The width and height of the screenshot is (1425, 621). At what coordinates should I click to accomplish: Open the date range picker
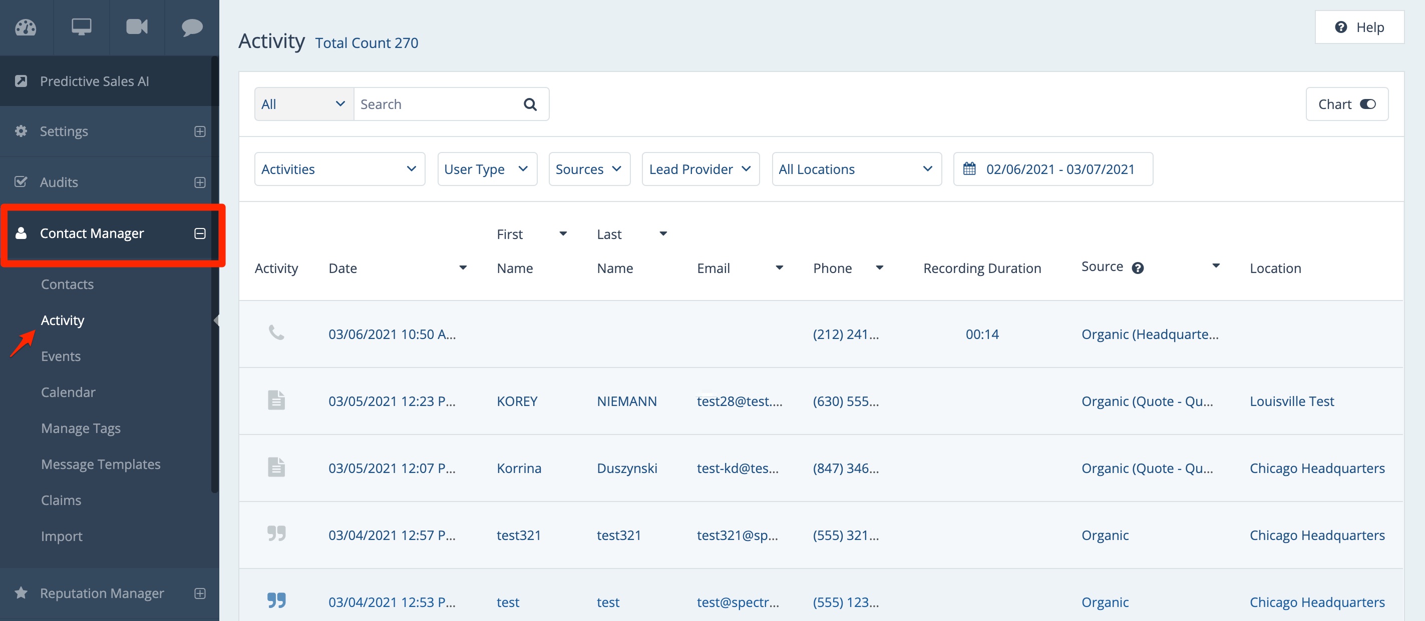1052,169
